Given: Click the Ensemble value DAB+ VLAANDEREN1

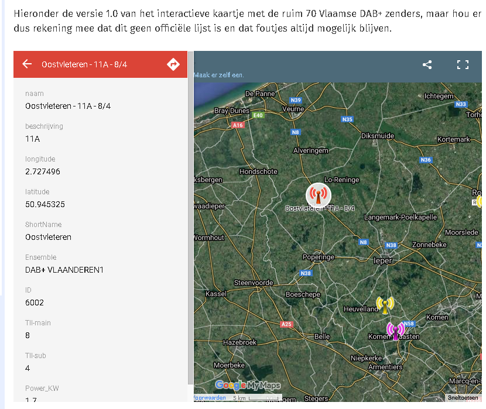Looking at the screenshot, I should (x=64, y=270).
